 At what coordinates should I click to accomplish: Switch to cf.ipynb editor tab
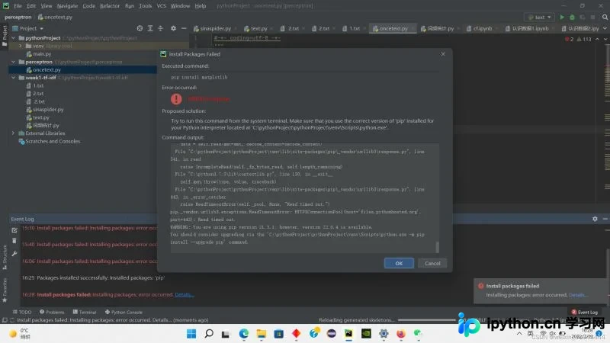[x=482, y=28]
